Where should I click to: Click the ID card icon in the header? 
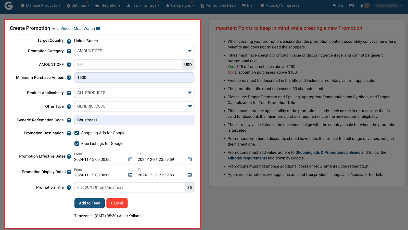[x=351, y=6]
